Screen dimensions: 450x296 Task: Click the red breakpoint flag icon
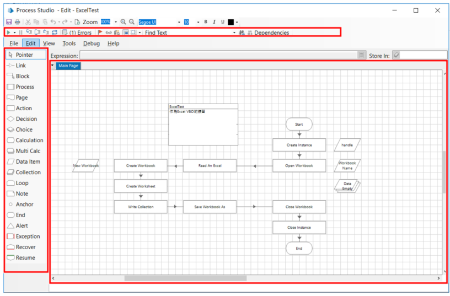pos(100,32)
